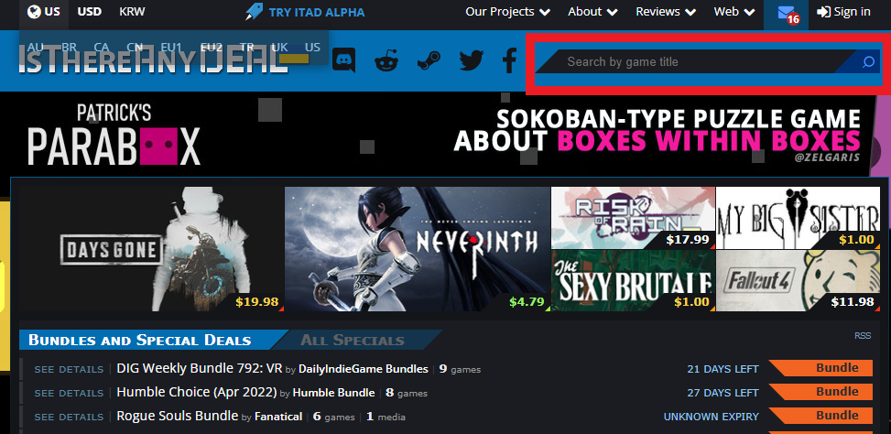
Task: Click the $4.79 Neverinth price
Action: click(527, 301)
